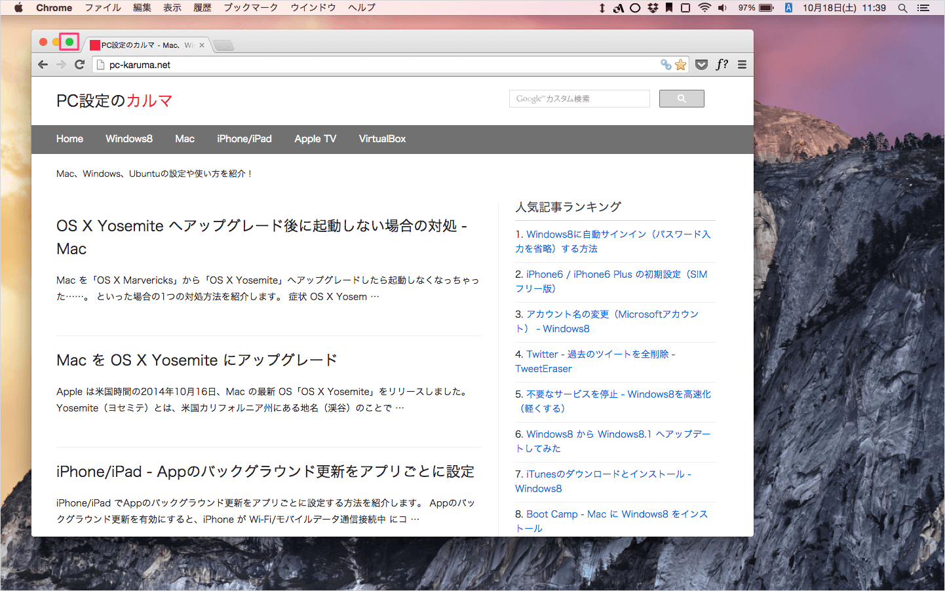Bookmark this page with the star icon

click(681, 64)
